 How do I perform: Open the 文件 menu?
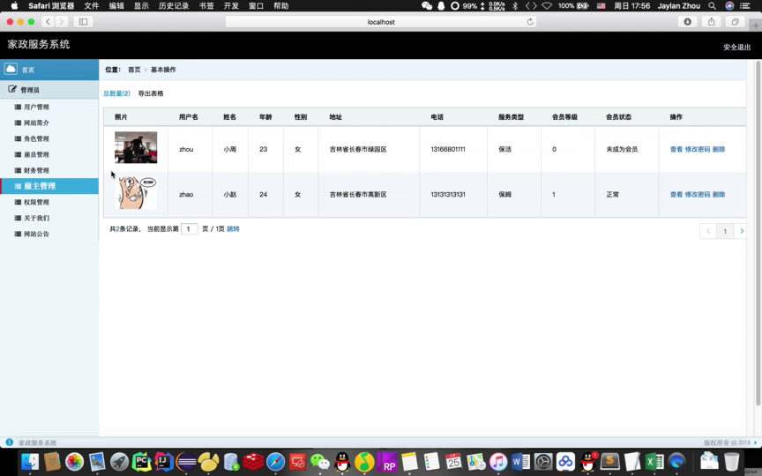[92, 6]
